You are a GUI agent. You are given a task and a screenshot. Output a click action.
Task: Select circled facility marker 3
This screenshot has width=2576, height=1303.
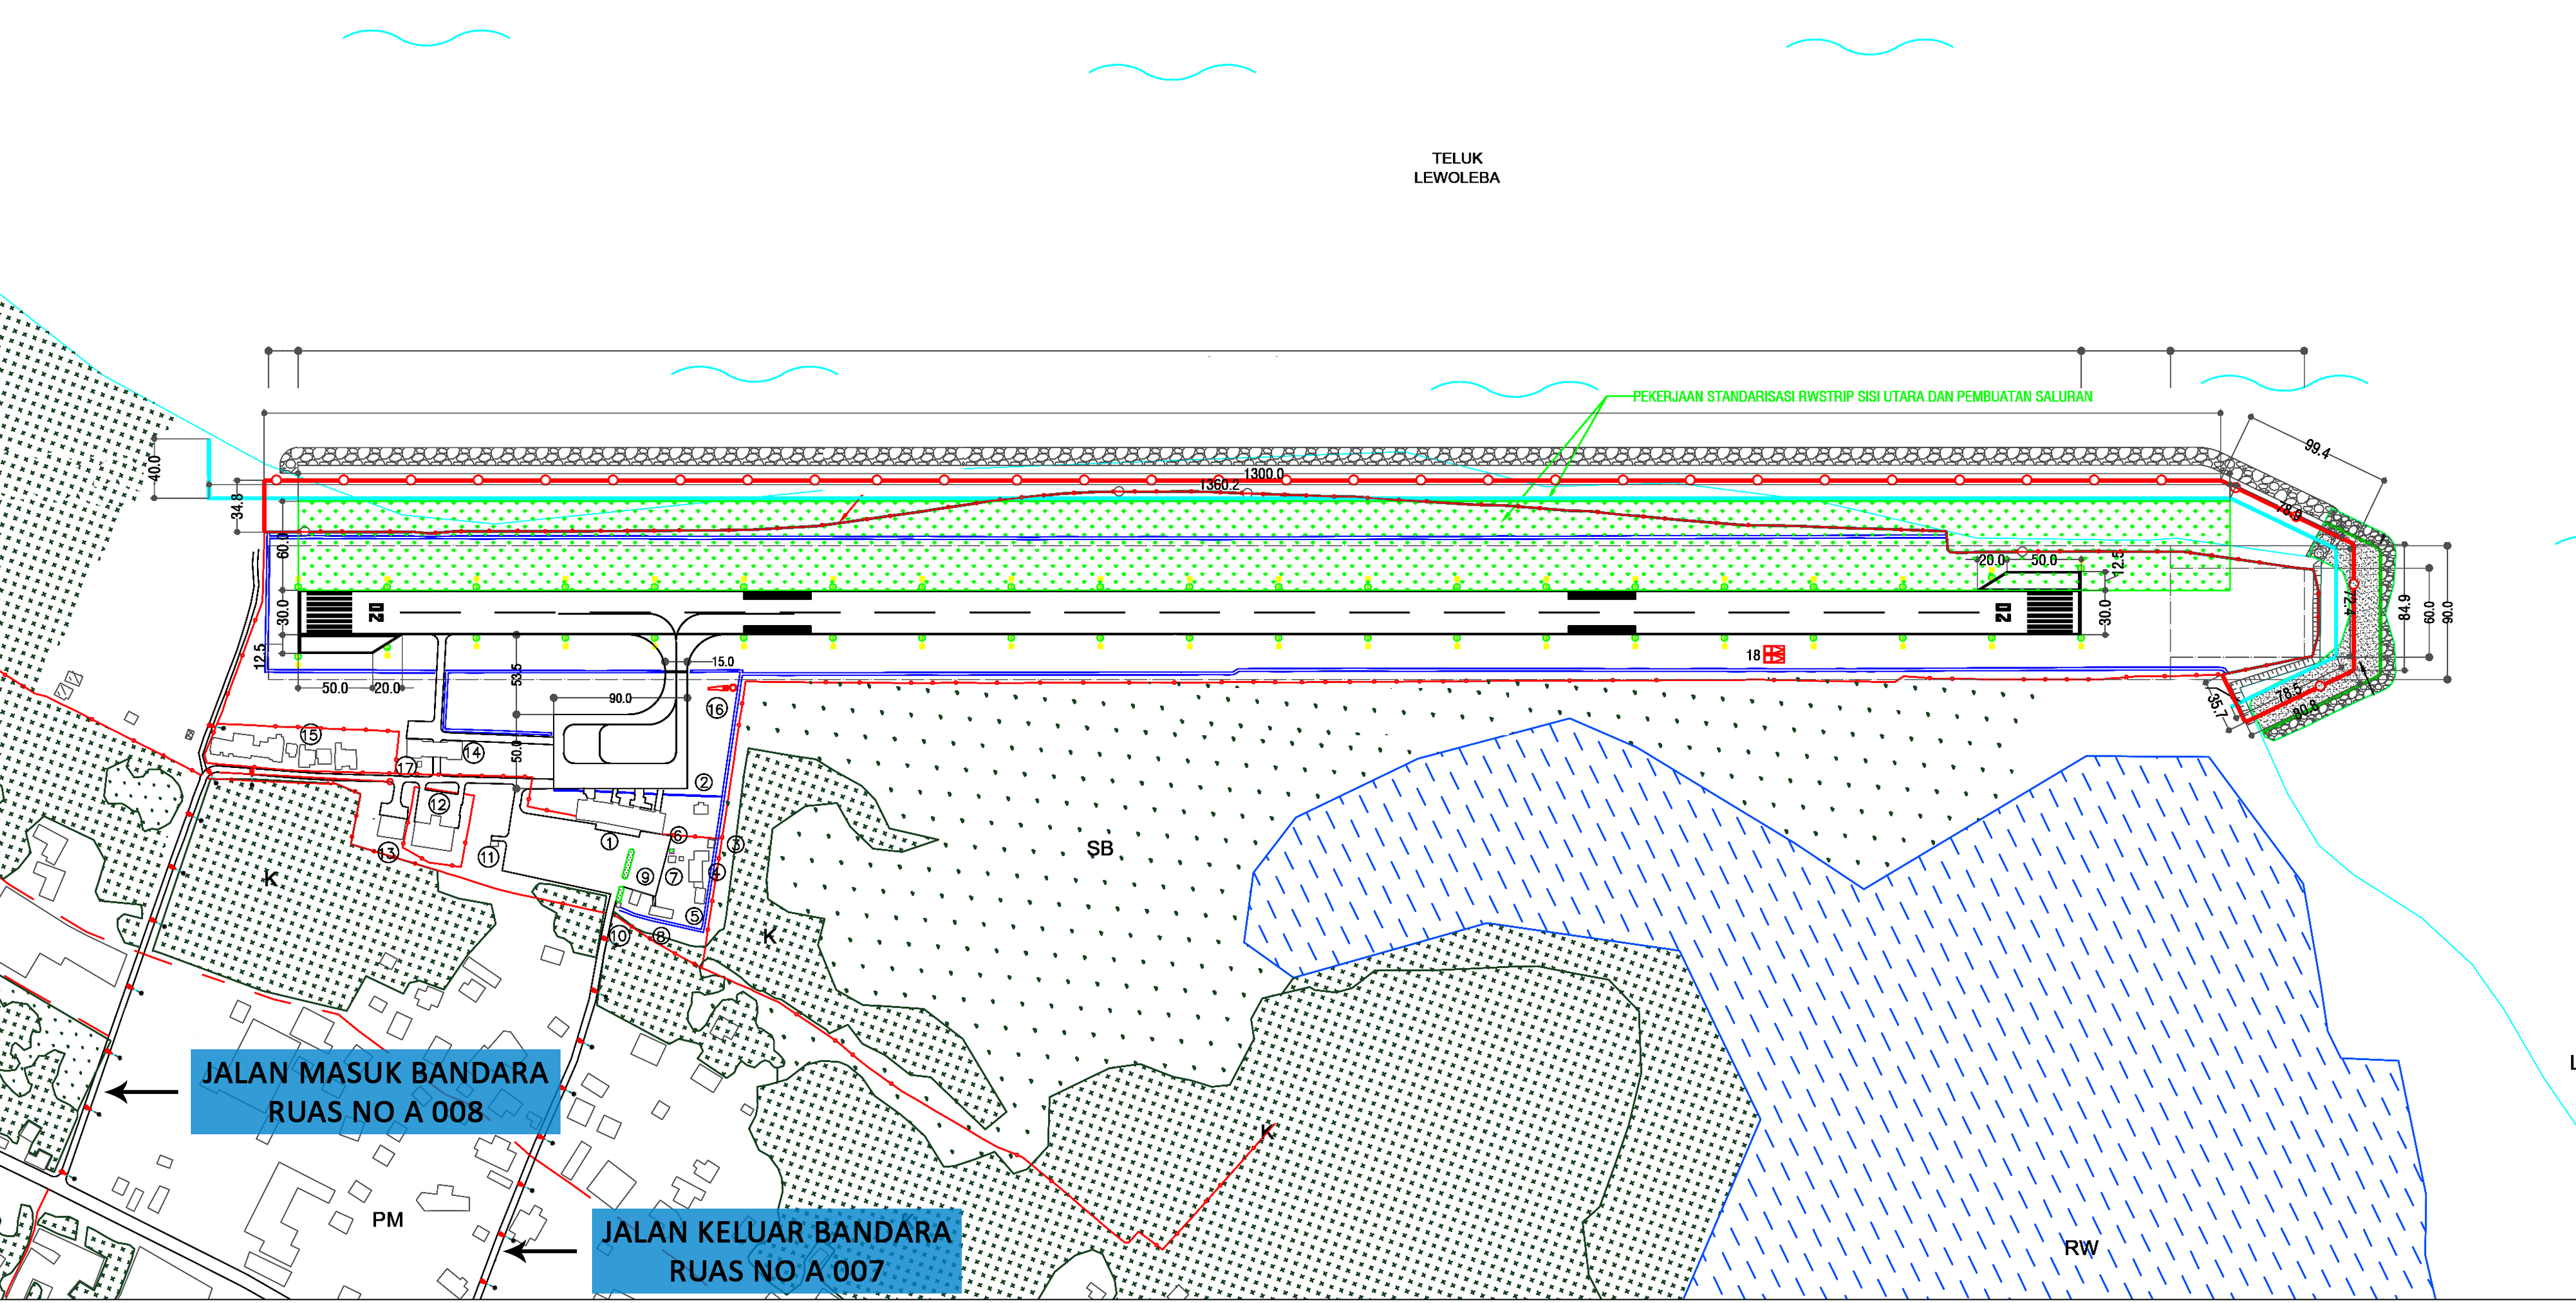click(735, 844)
